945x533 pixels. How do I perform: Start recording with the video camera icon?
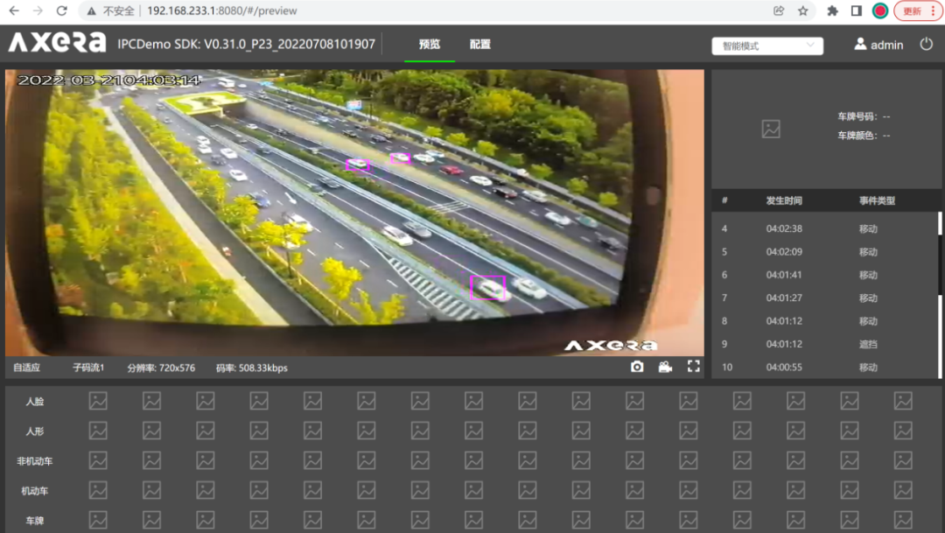[665, 367]
